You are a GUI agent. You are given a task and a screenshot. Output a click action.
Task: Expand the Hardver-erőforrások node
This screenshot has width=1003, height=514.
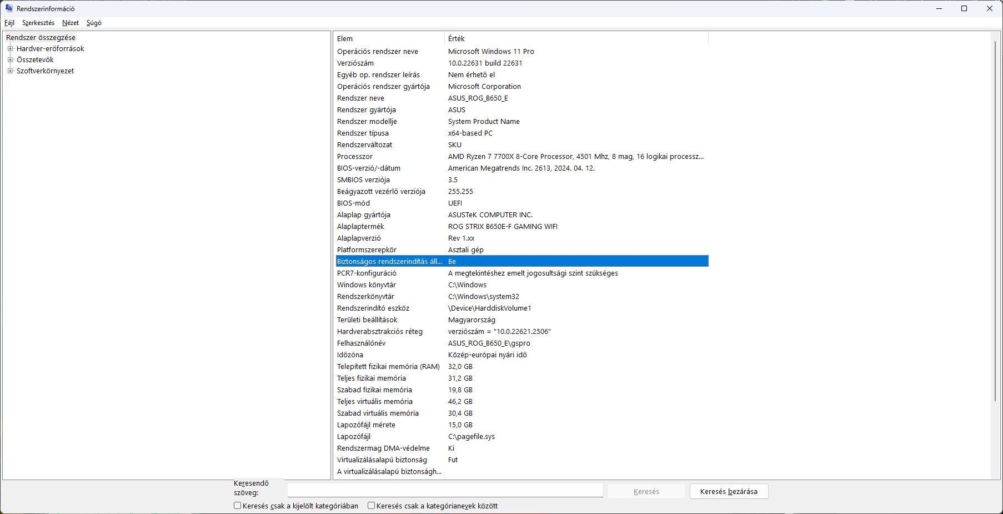[x=10, y=48]
